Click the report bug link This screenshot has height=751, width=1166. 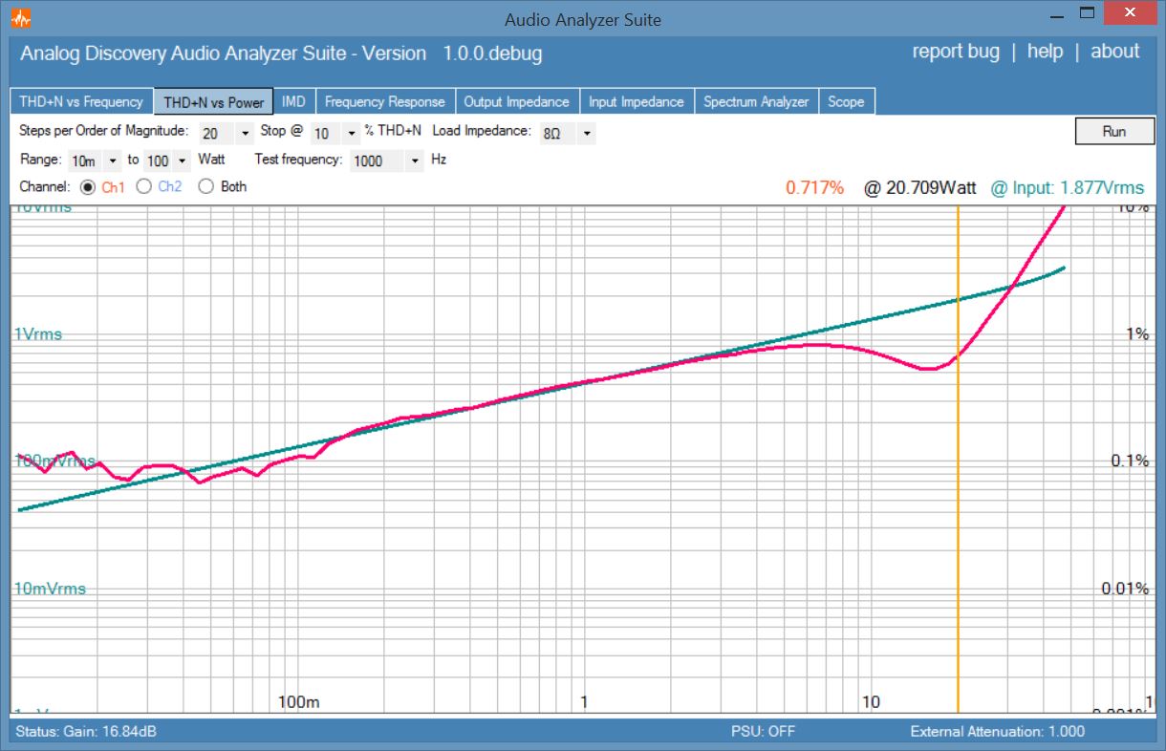coord(956,52)
